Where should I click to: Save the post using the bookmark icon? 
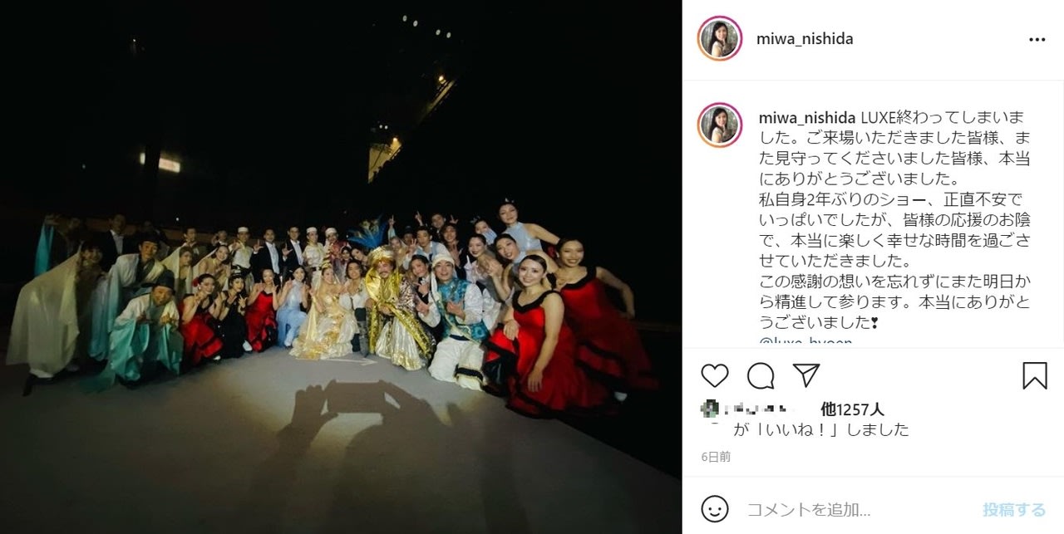(1035, 375)
